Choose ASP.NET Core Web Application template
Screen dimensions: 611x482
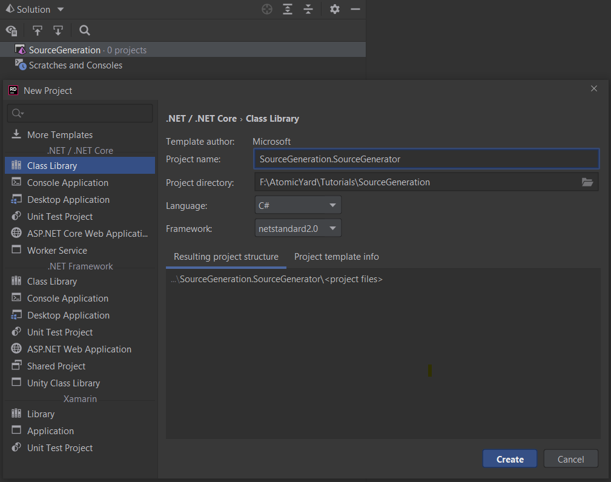[x=80, y=233]
